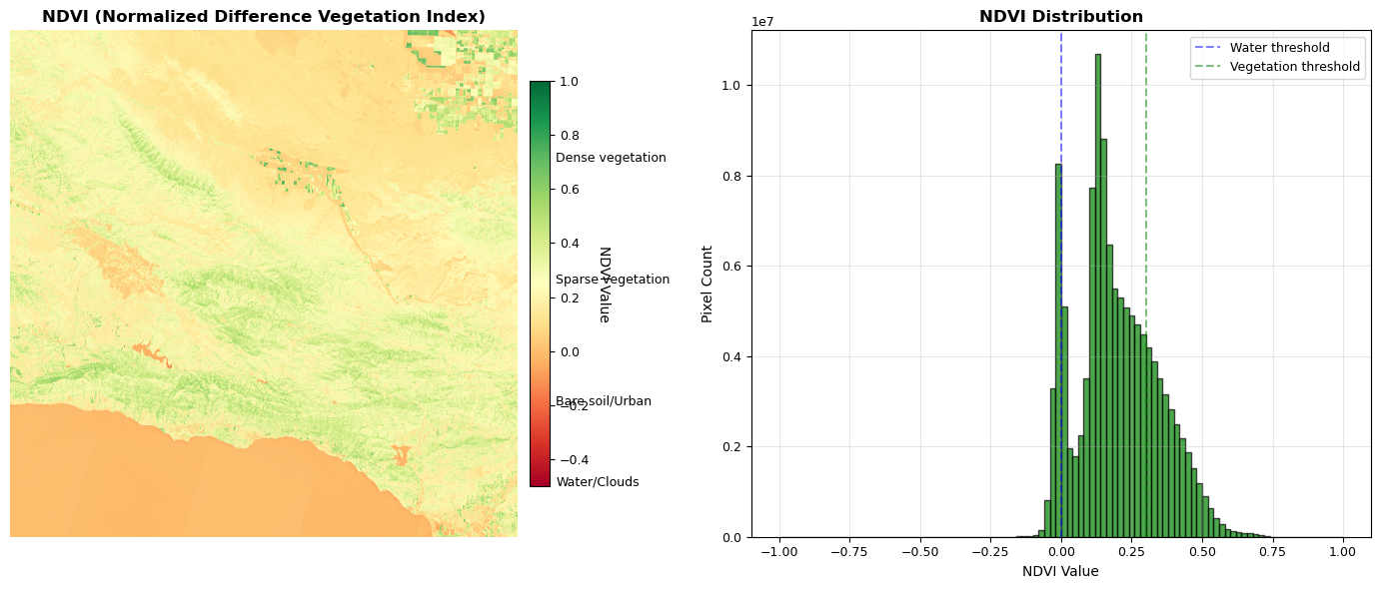Viewport: 1381px width, 589px height.
Task: Click the "Pixel Count" y-axis label
Action: pos(707,284)
